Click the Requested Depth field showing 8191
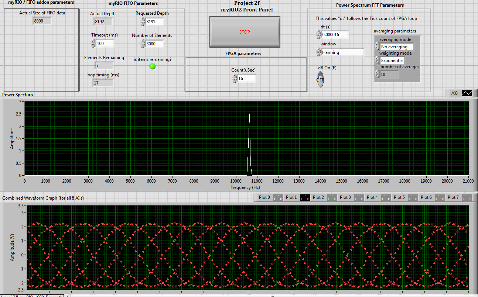 (x=154, y=22)
